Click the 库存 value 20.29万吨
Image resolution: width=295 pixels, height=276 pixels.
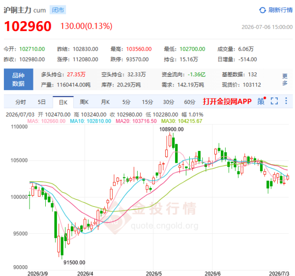click(x=129, y=85)
